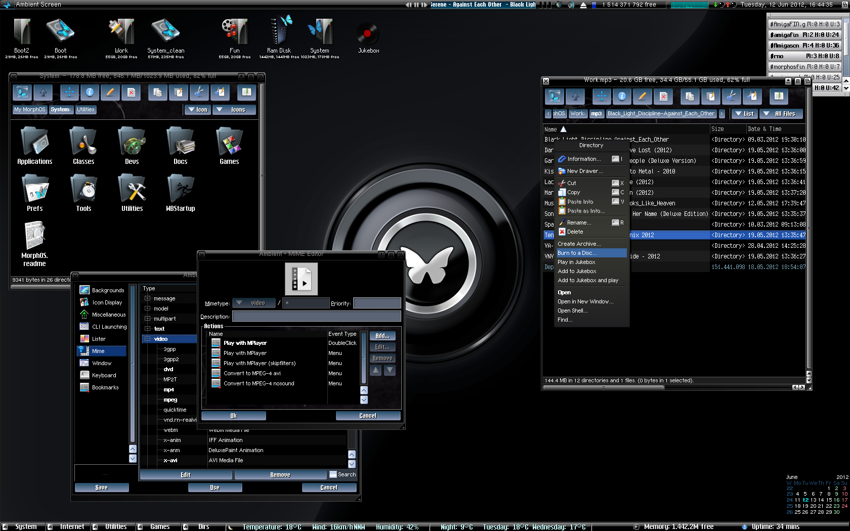This screenshot has height=531, width=850.
Task: Click the Add... button in Actions
Action: 382,336
